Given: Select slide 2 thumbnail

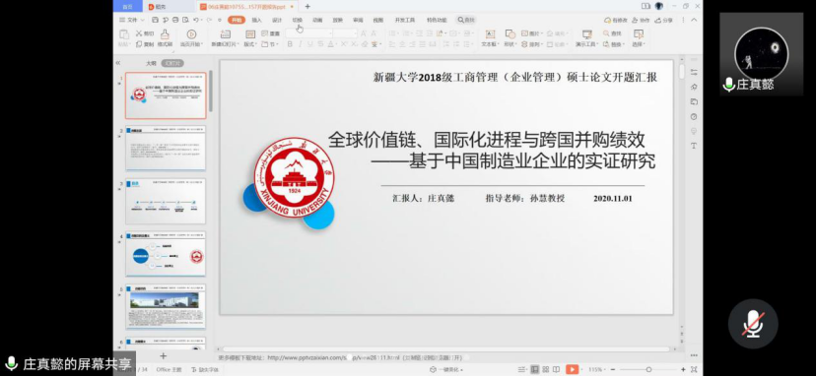Looking at the screenshot, I should point(166,148).
